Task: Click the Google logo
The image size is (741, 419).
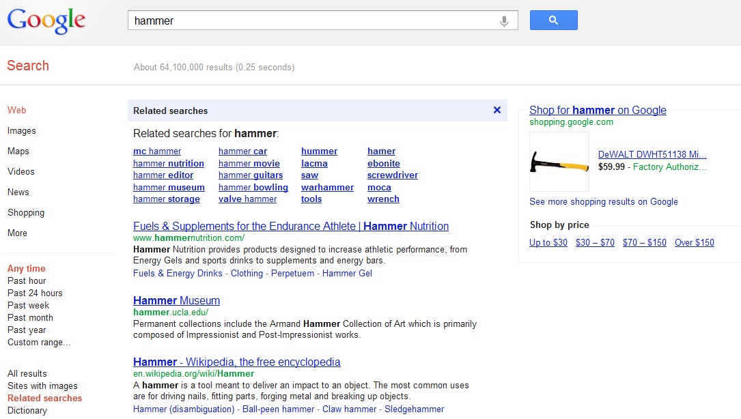Action: tap(46, 21)
